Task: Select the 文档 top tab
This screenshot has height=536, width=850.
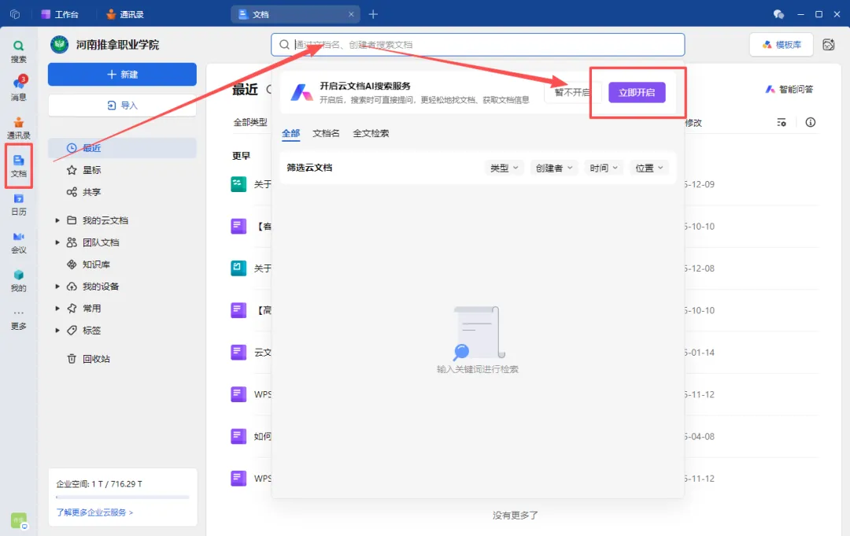Action: point(295,14)
